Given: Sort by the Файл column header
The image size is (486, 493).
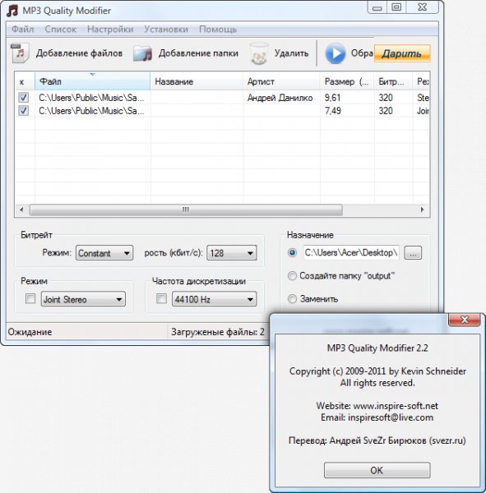Looking at the screenshot, I should (92, 81).
